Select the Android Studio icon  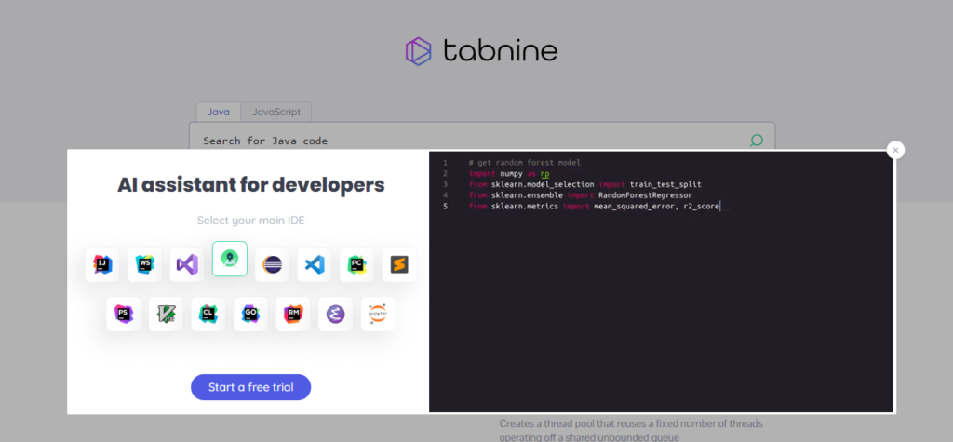[x=230, y=259]
